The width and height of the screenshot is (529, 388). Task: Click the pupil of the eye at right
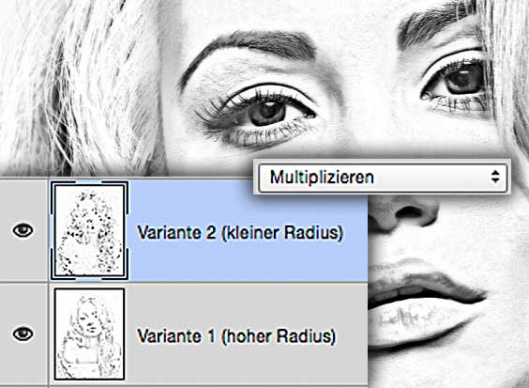click(x=463, y=80)
